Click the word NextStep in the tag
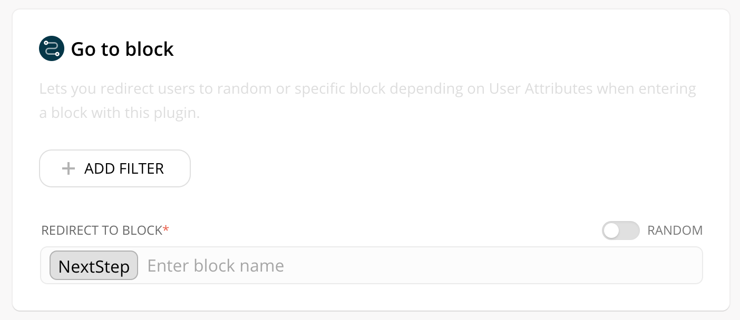Screen dimensions: 740x320 [x=94, y=266]
